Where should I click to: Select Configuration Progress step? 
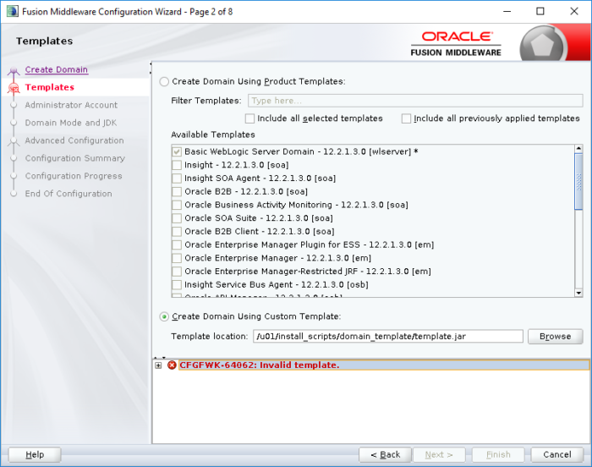74,176
